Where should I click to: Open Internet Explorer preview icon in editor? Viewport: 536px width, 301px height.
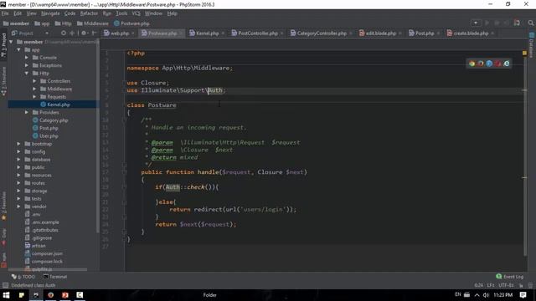pyautogui.click(x=507, y=64)
